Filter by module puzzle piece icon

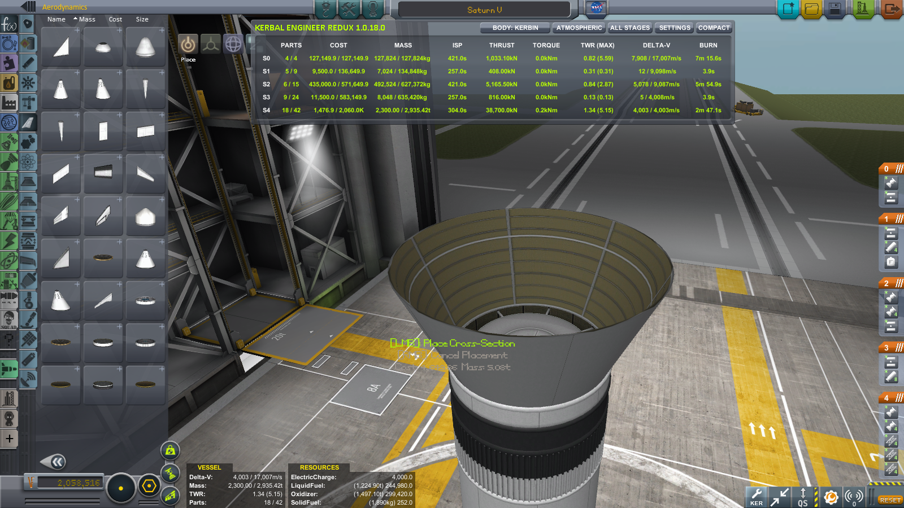tap(9, 63)
